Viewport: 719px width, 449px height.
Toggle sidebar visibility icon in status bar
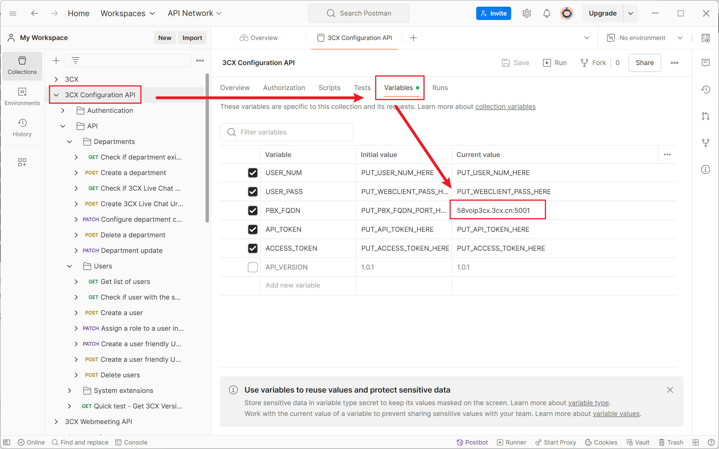[7, 442]
